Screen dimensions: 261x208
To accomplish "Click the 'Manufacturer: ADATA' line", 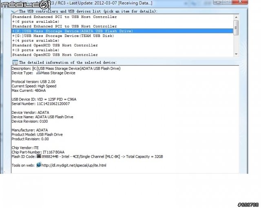I will (x=30, y=130).
